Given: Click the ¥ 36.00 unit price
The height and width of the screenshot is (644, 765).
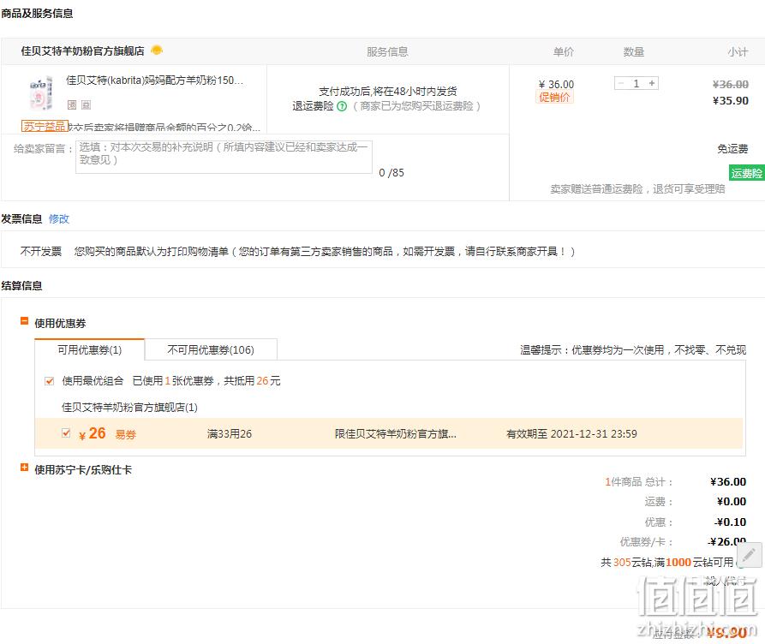Looking at the screenshot, I should (556, 85).
